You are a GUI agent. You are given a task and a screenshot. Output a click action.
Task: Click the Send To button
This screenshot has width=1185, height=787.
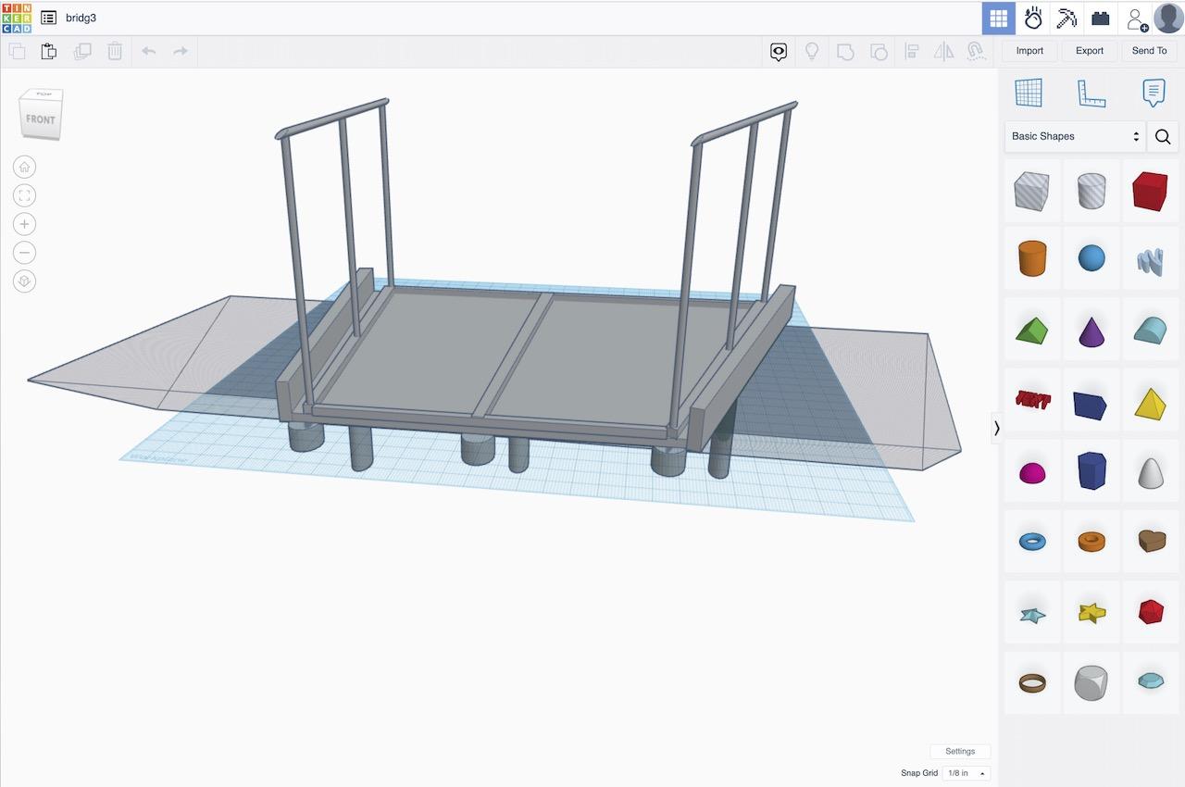(x=1150, y=51)
